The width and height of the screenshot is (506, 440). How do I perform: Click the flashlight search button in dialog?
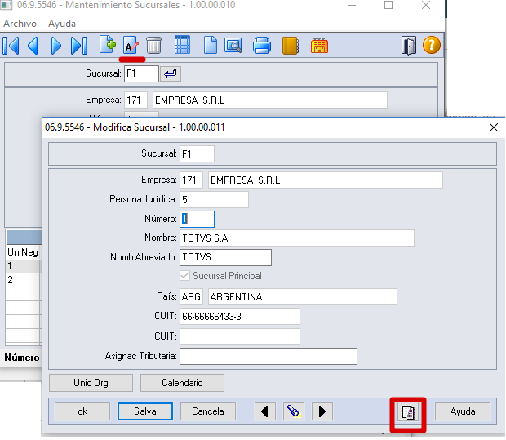pos(294,411)
